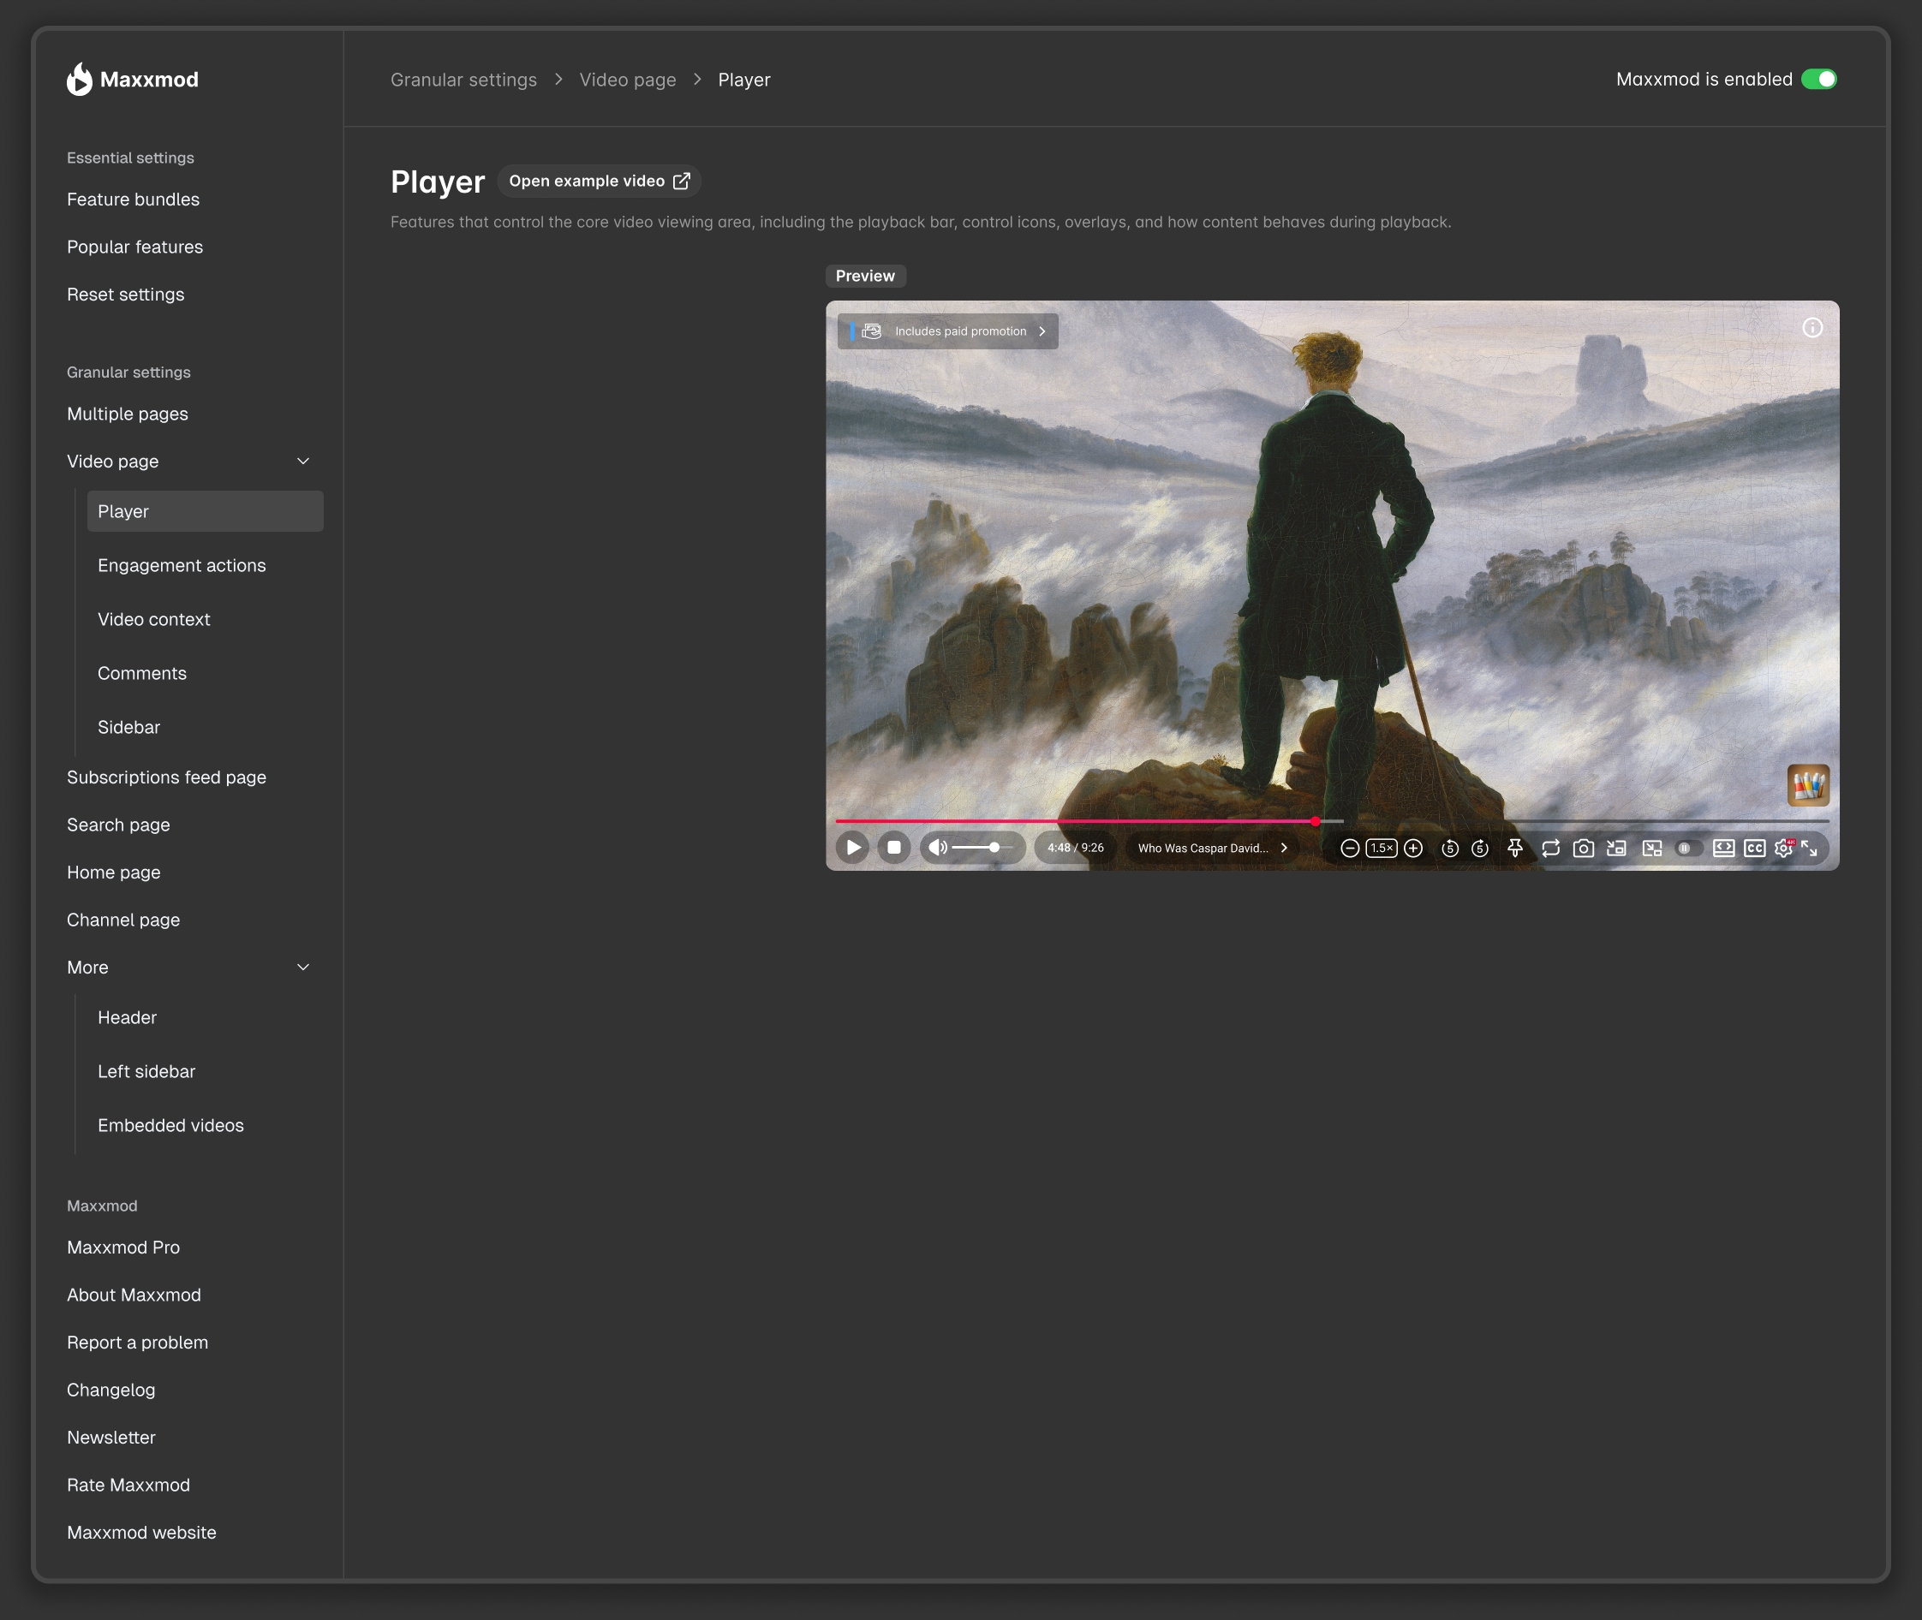Click the 1.5× playback speed indicator
1922x1620 pixels.
pyautogui.click(x=1381, y=849)
